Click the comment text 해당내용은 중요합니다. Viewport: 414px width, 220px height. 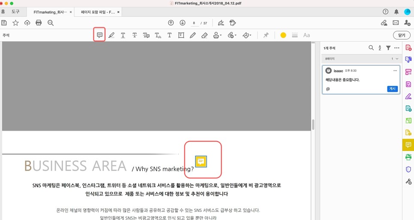tap(342, 80)
